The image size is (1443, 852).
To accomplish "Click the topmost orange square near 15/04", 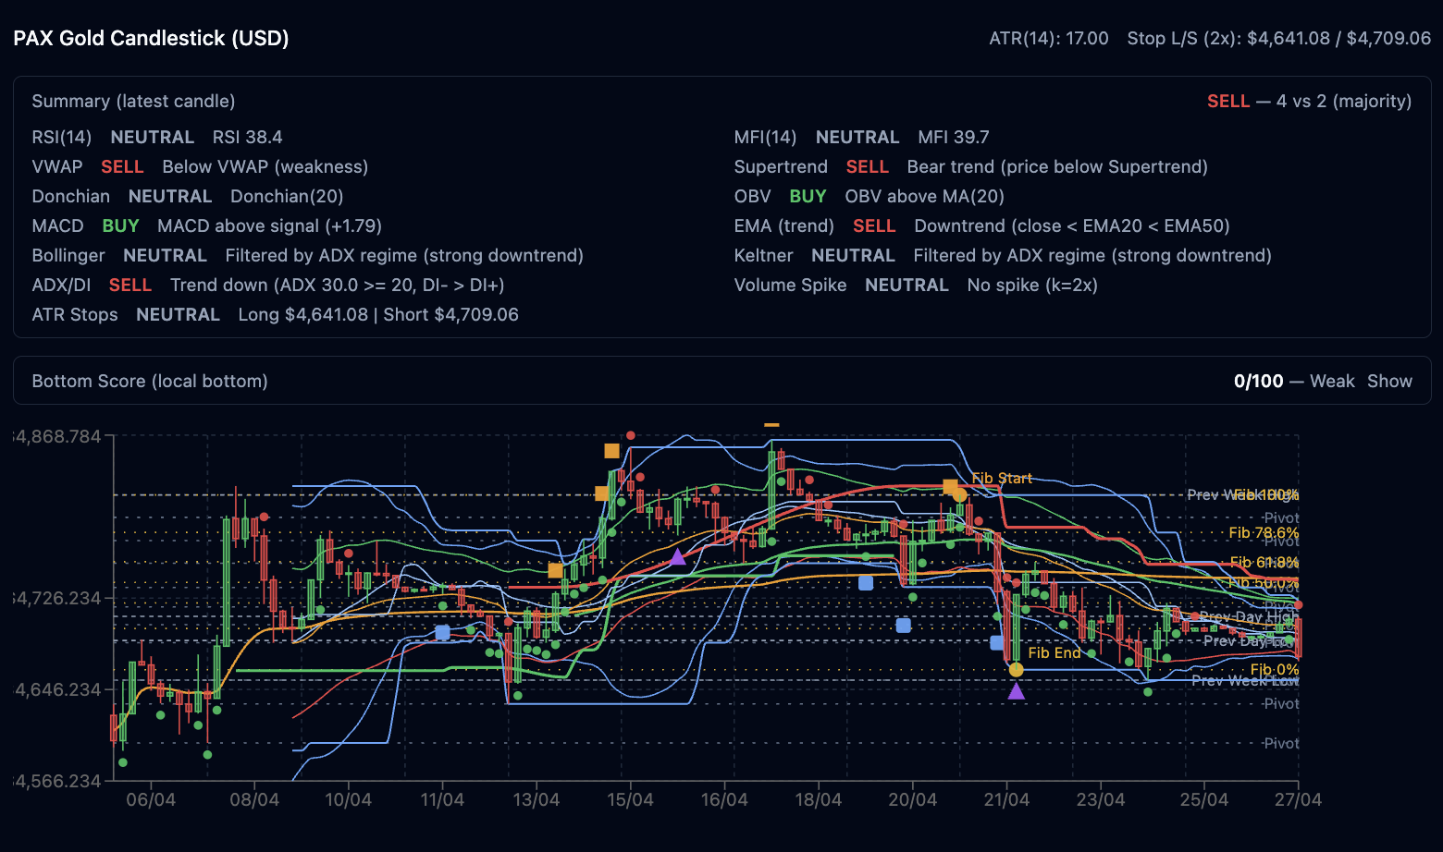I will tap(611, 451).
